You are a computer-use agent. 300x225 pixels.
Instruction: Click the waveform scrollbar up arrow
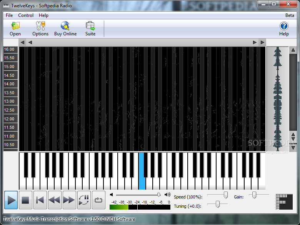293,50
